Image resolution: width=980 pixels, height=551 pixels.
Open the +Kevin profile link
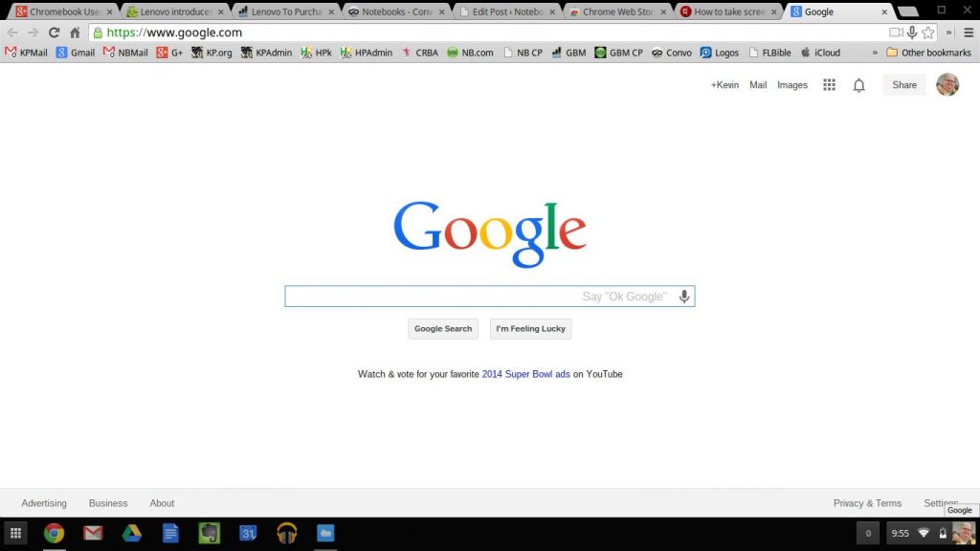pos(724,85)
